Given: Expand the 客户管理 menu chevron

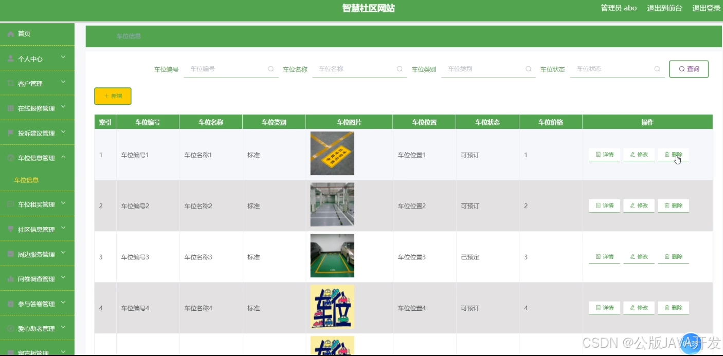Looking at the screenshot, I should click(x=63, y=82).
